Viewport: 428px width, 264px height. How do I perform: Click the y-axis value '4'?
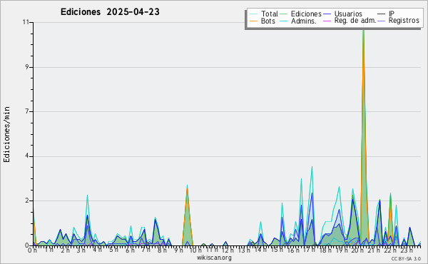(27, 156)
